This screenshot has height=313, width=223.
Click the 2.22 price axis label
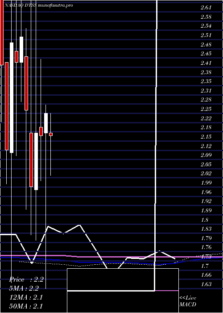[x=206, y=118]
